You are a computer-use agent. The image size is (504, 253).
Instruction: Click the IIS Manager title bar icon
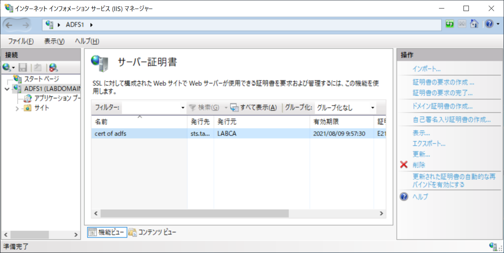pos(8,8)
